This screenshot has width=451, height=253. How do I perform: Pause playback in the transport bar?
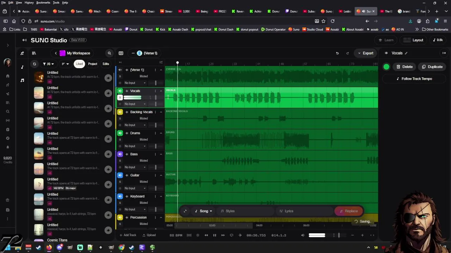coord(215,235)
